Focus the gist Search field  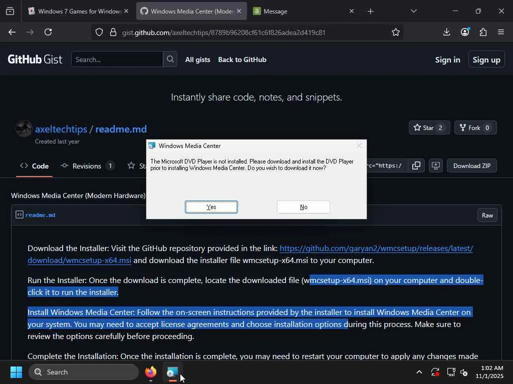click(117, 59)
